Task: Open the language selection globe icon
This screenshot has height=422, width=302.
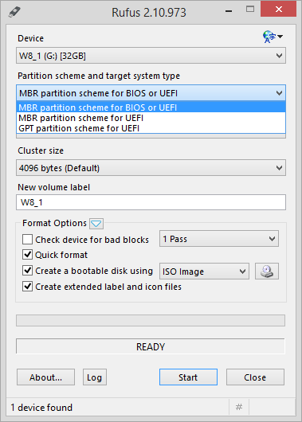Action: click(273, 37)
